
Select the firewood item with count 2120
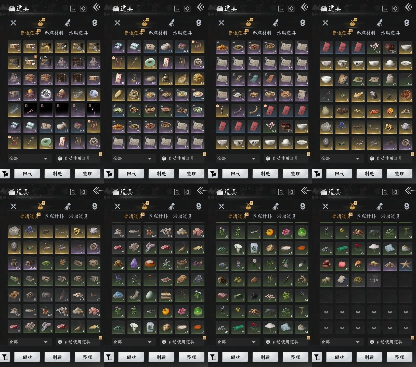[30, 263]
